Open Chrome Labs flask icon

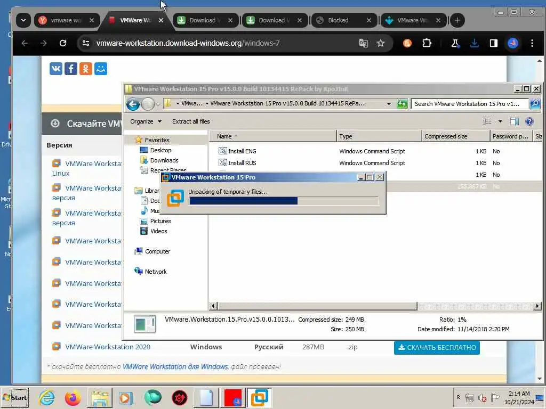click(x=455, y=43)
